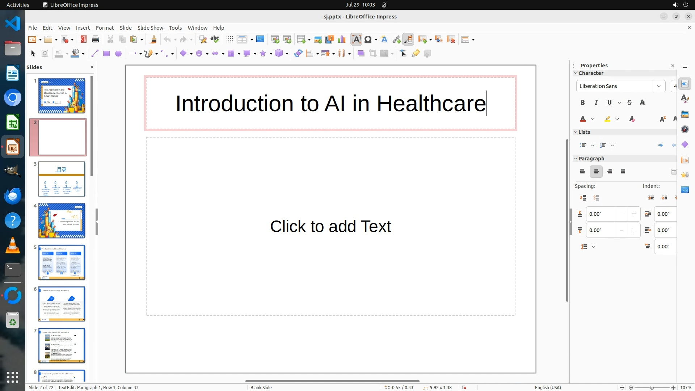695x391 pixels.
Task: Click the Insert Image icon
Action: 317,39
